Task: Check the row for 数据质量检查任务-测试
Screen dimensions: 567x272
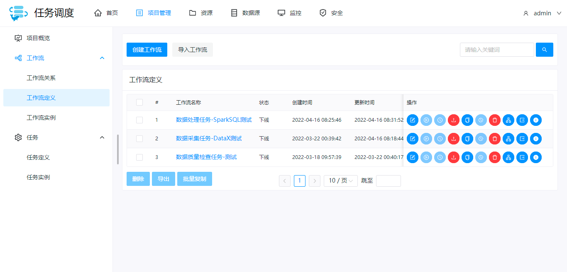Action: click(x=139, y=157)
